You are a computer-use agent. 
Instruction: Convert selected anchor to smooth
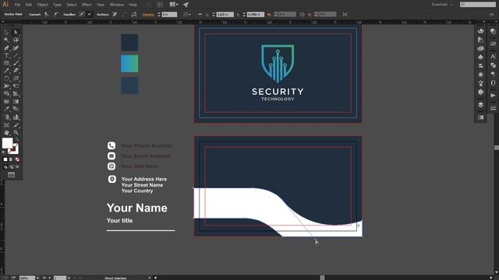click(56, 14)
